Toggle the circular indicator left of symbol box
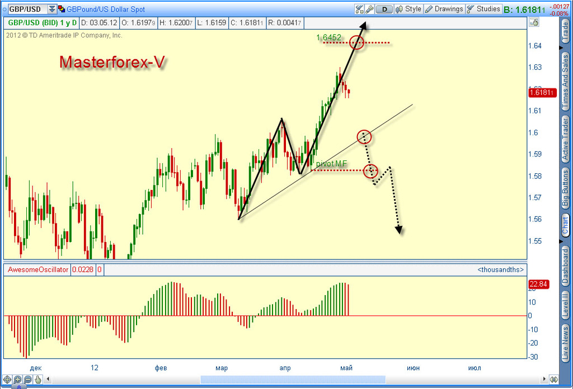 (x=4, y=9)
